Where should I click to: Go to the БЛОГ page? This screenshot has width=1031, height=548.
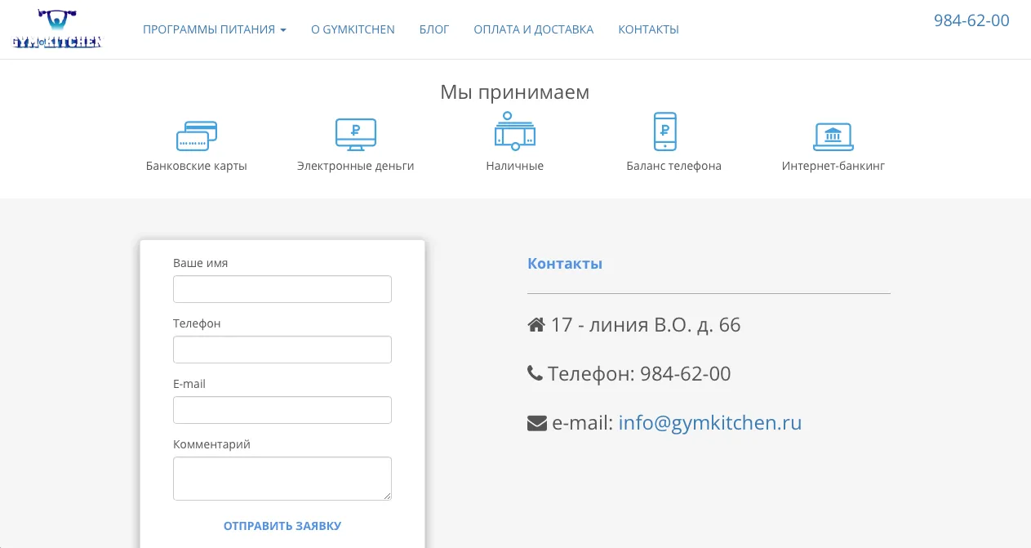(x=434, y=29)
